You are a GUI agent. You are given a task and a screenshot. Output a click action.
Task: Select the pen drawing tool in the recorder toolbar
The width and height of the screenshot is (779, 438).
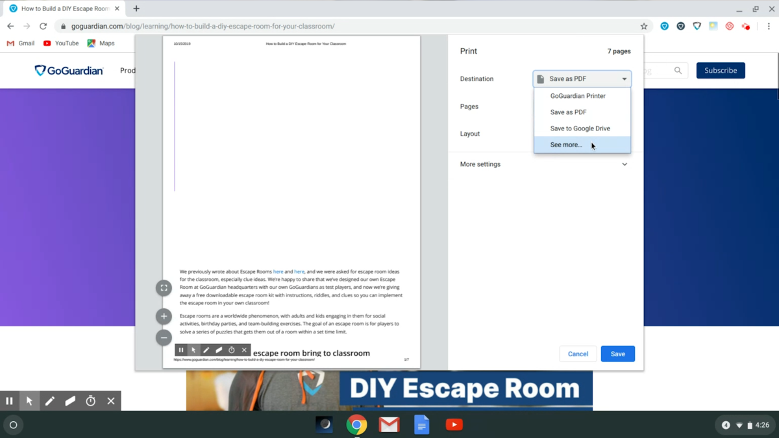click(x=50, y=401)
